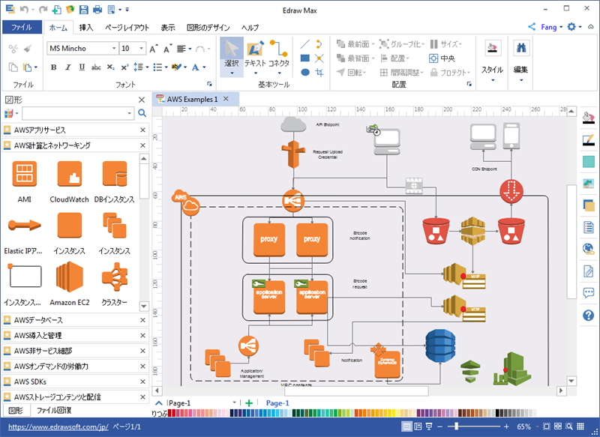Pick the rectangle shape drawing tool
This screenshot has width=600, height=437.
pyautogui.click(x=305, y=58)
